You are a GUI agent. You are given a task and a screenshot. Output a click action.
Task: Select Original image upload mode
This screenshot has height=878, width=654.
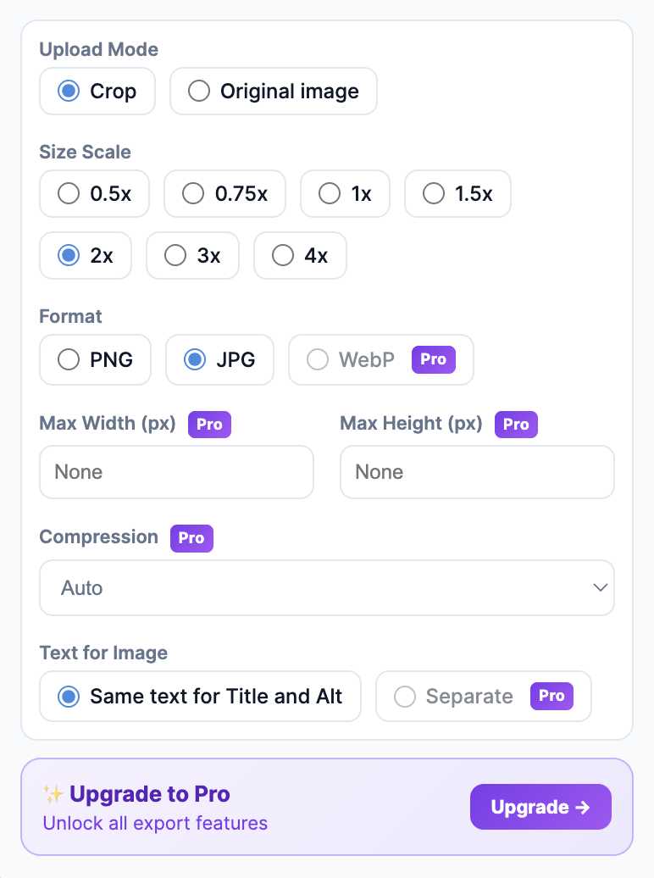click(x=273, y=91)
